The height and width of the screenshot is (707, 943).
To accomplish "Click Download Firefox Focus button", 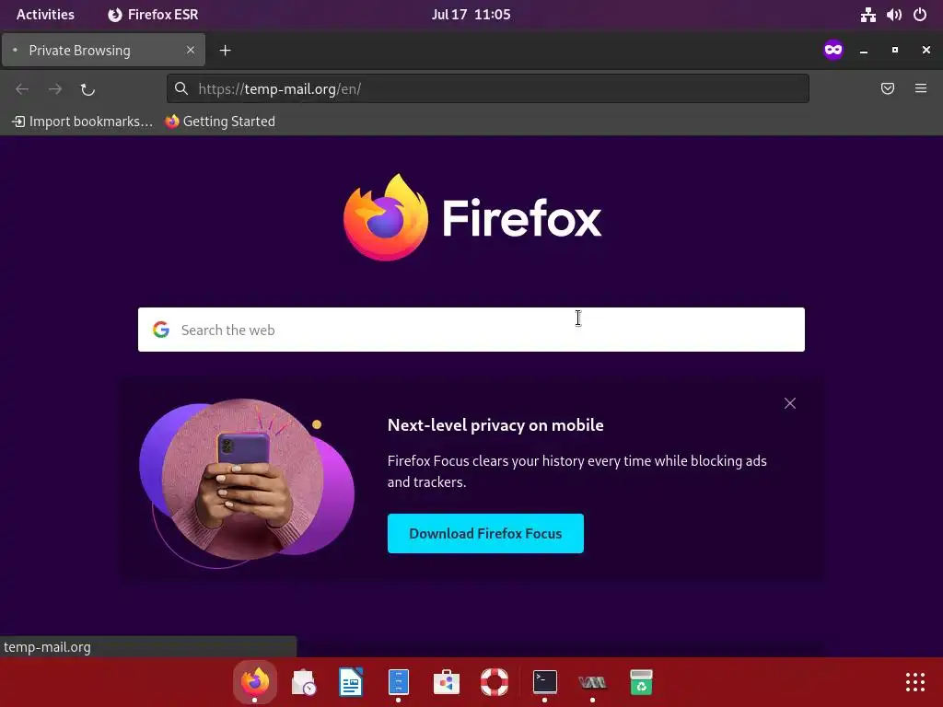I will [x=485, y=533].
